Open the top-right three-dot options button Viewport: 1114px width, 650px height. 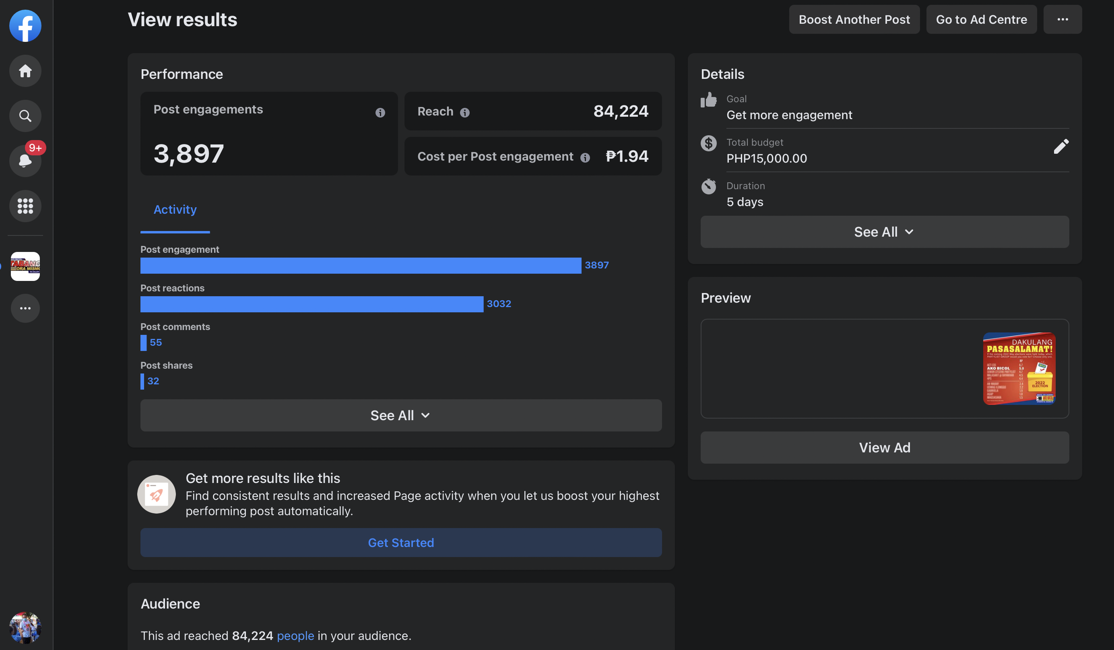tap(1063, 19)
